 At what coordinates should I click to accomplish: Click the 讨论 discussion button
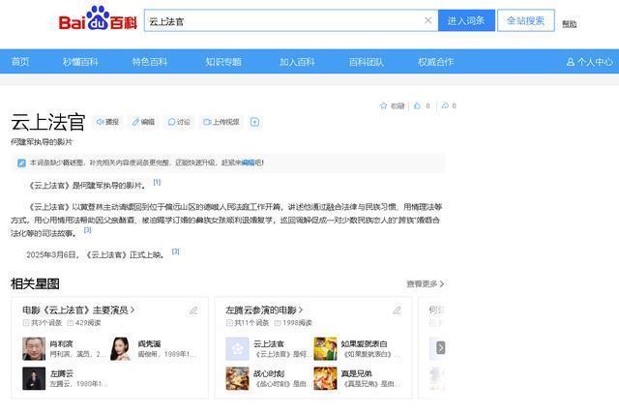pyautogui.click(x=179, y=122)
